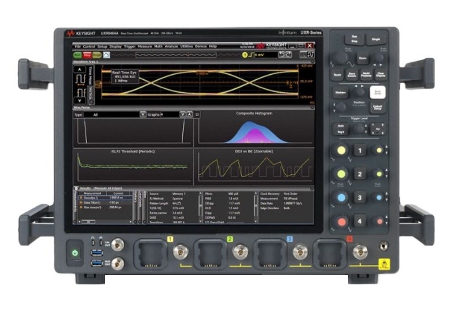
Task: Open the Trigger menu
Action: [x=130, y=46]
